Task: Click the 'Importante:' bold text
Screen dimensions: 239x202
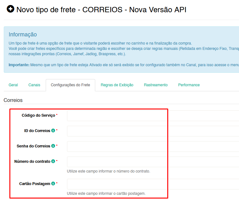Action: click(19, 65)
